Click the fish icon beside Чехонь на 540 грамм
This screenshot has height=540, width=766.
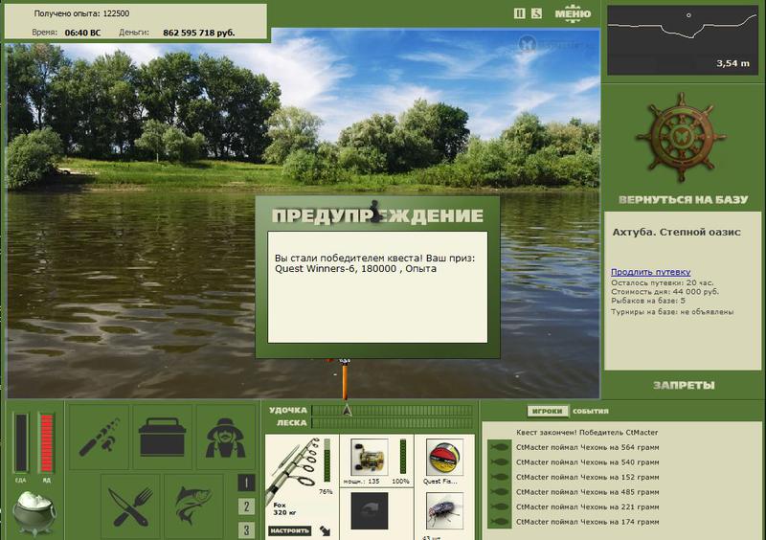pyautogui.click(x=499, y=461)
